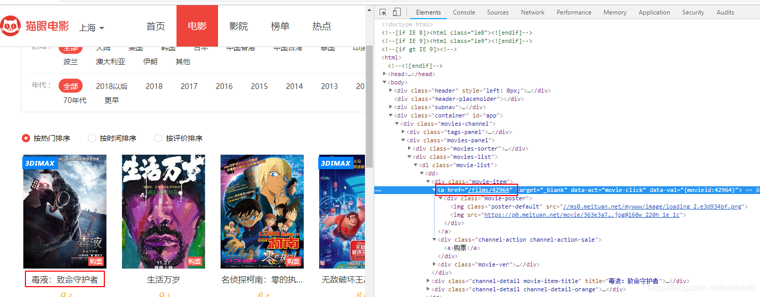Filter by region 波兰
The width and height of the screenshot is (760, 297).
click(x=71, y=62)
